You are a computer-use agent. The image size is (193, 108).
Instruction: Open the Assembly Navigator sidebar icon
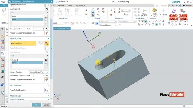pyautogui.click(x=2, y=36)
